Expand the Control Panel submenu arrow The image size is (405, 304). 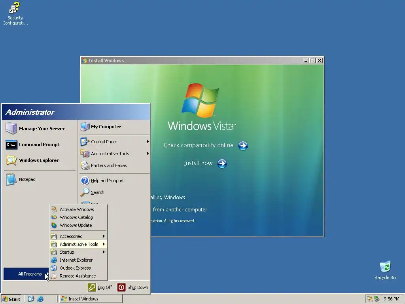[148, 142]
